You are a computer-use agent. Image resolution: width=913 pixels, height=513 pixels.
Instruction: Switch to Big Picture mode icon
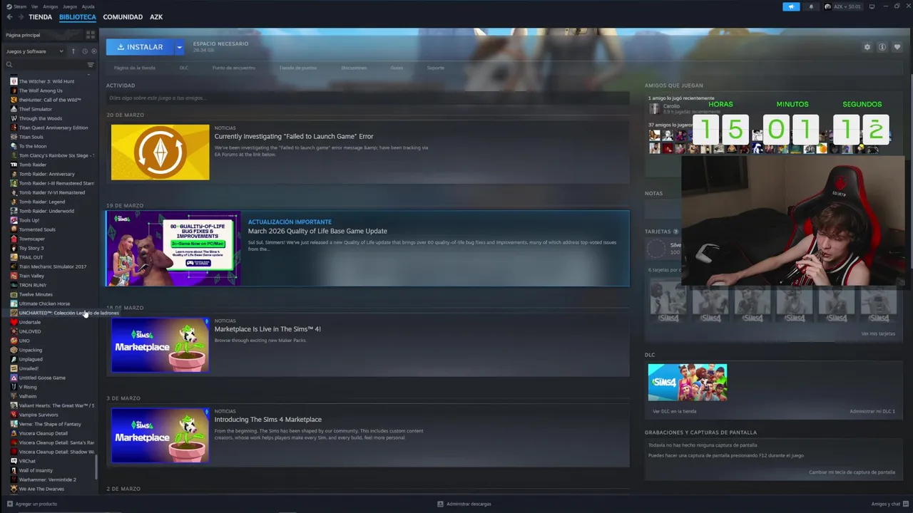[872, 6]
